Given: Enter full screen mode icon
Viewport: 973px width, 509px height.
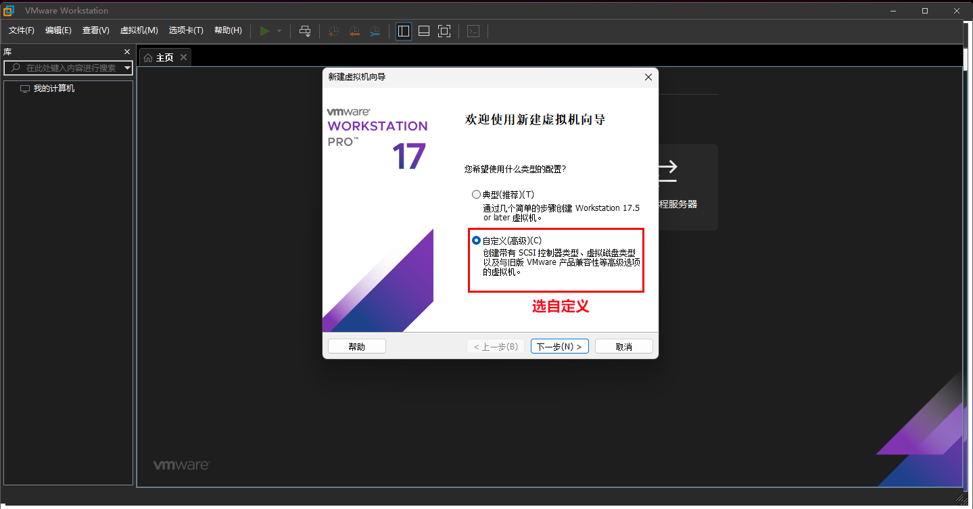Looking at the screenshot, I should (x=444, y=31).
